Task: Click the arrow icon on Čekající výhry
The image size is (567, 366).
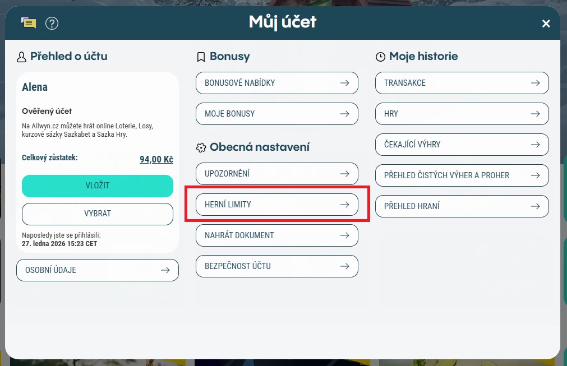Action: click(x=536, y=145)
